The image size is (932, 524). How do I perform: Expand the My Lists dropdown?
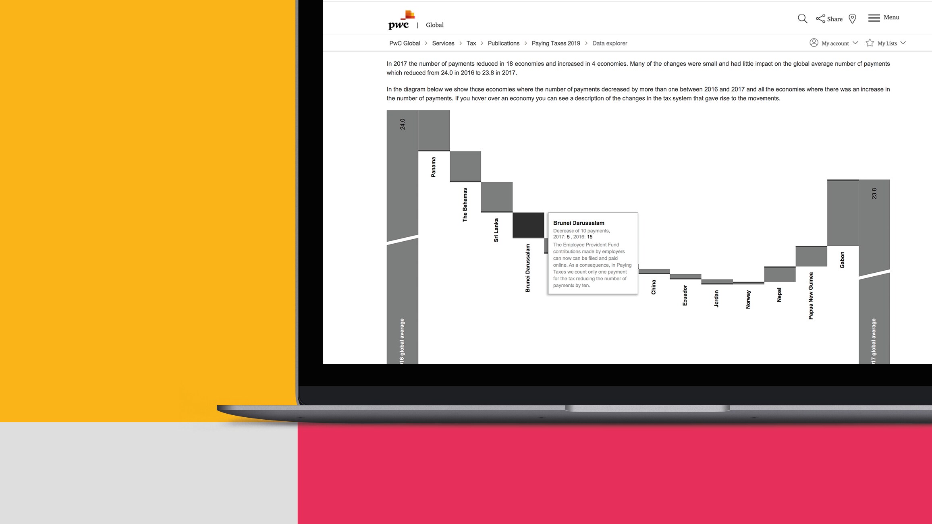click(x=886, y=43)
